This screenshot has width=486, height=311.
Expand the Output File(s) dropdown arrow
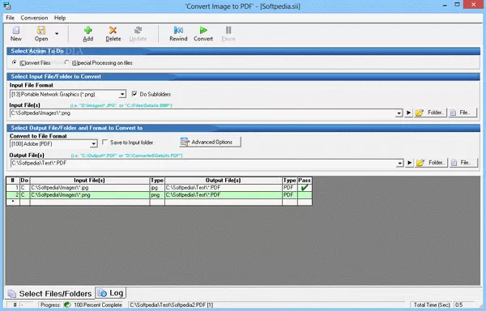point(400,164)
